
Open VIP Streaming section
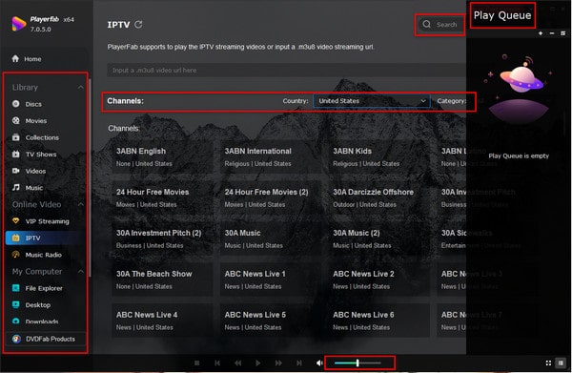coord(41,221)
